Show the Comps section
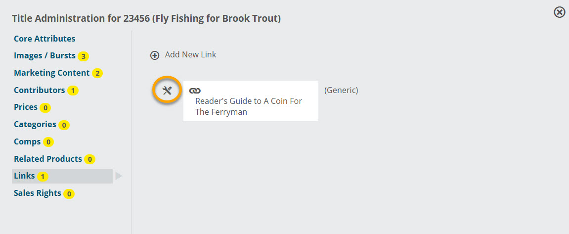This screenshot has width=569, height=234. click(x=27, y=141)
